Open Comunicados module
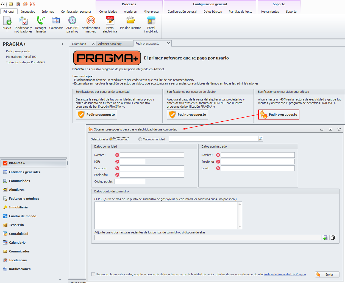This screenshot has width=345, height=283. pyautogui.click(x=33, y=251)
